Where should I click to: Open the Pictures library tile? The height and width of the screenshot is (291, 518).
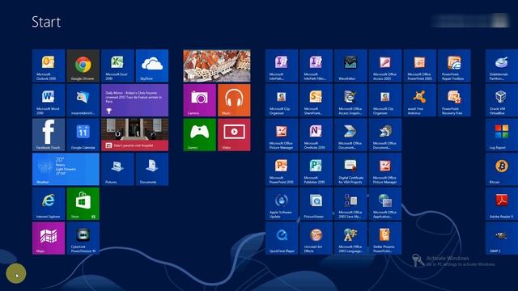click(117, 169)
